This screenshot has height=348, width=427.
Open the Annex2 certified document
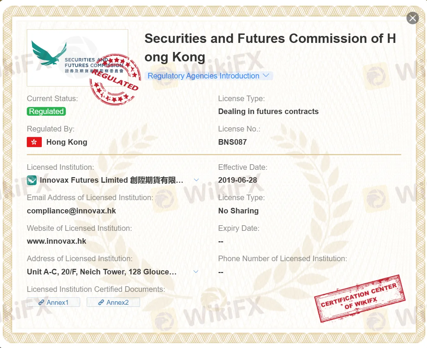pyautogui.click(x=113, y=302)
